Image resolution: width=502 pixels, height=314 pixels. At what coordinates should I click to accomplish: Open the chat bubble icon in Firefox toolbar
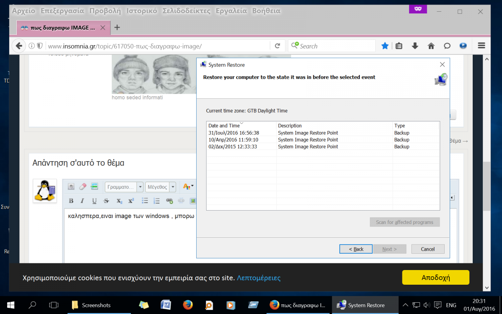pyautogui.click(x=447, y=46)
